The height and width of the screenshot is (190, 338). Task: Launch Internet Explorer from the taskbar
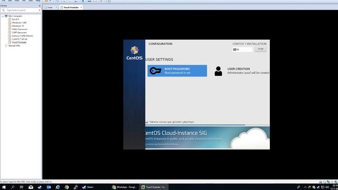coord(58,187)
